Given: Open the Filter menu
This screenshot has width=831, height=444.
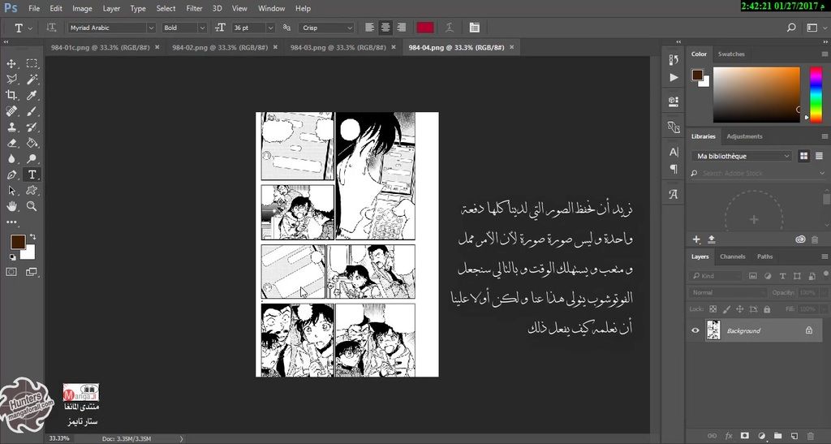Looking at the screenshot, I should (194, 8).
